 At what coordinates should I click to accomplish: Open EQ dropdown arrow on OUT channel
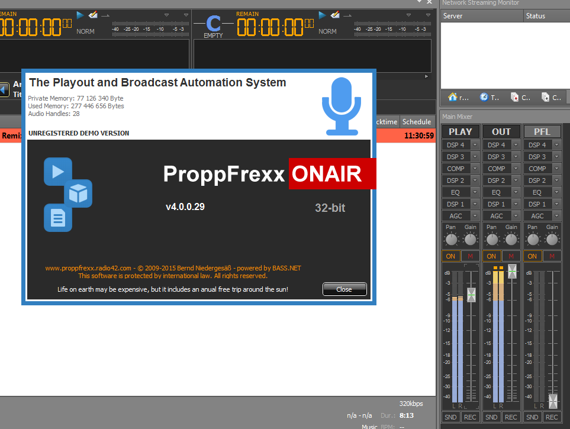click(x=516, y=192)
